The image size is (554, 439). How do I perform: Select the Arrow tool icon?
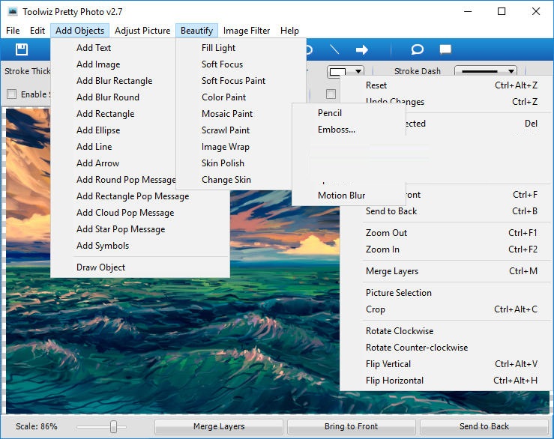pyautogui.click(x=361, y=49)
